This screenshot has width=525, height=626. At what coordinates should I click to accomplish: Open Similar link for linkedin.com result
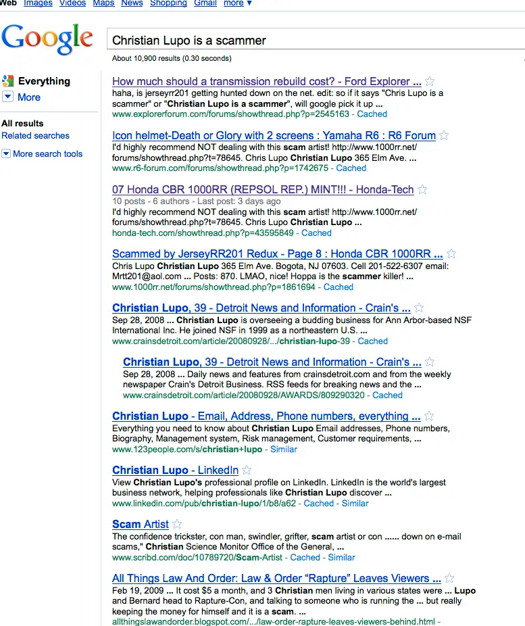click(355, 504)
